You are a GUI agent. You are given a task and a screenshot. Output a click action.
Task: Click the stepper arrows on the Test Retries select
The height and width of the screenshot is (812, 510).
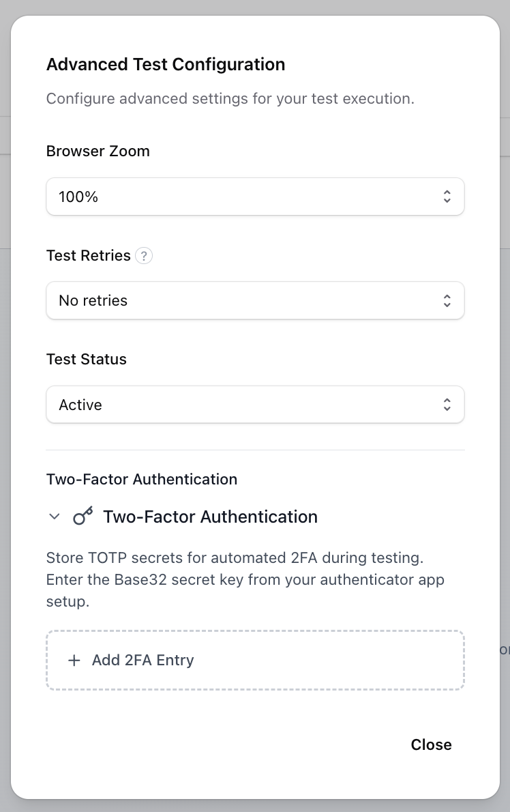pos(447,300)
